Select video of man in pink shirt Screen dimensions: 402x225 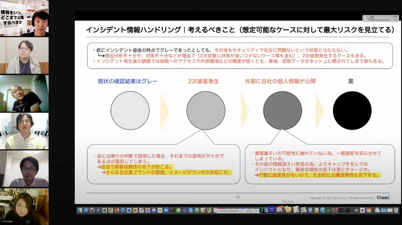[x=24, y=169]
